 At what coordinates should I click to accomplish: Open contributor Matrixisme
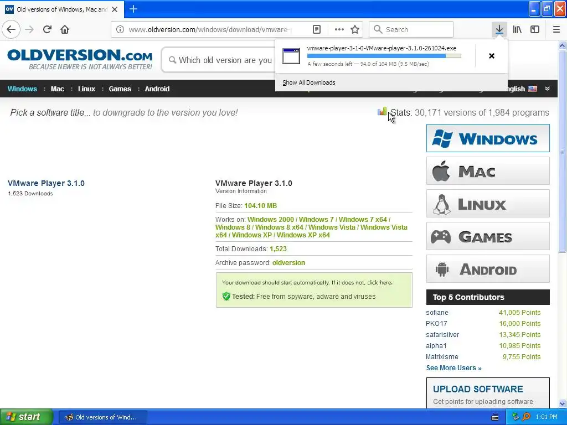point(442,357)
